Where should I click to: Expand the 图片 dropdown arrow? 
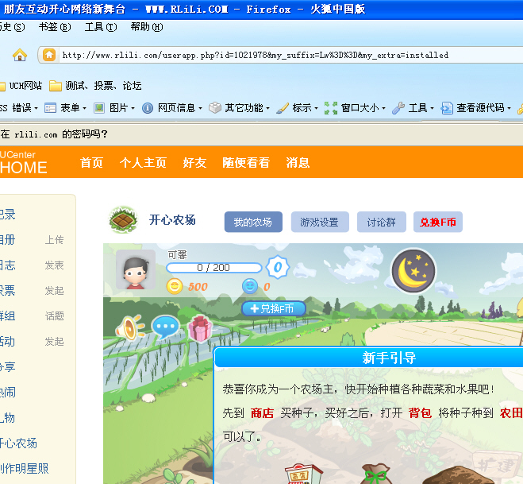click(133, 108)
